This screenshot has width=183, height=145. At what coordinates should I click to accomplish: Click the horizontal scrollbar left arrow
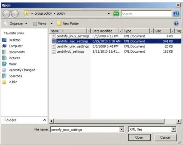[51, 121]
